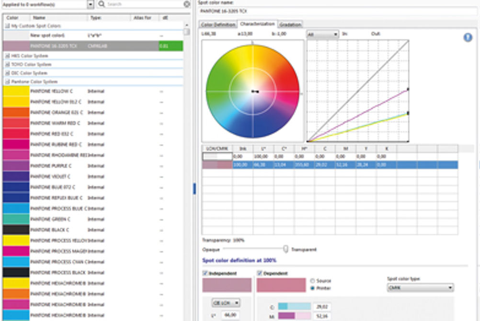Select the PANTONE BLUE 072 C row

click(x=93, y=187)
